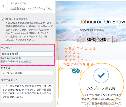The width and height of the screenshot is (126, 107).
Task: Click the Font Awesome 5 label
Action: click(11, 58)
